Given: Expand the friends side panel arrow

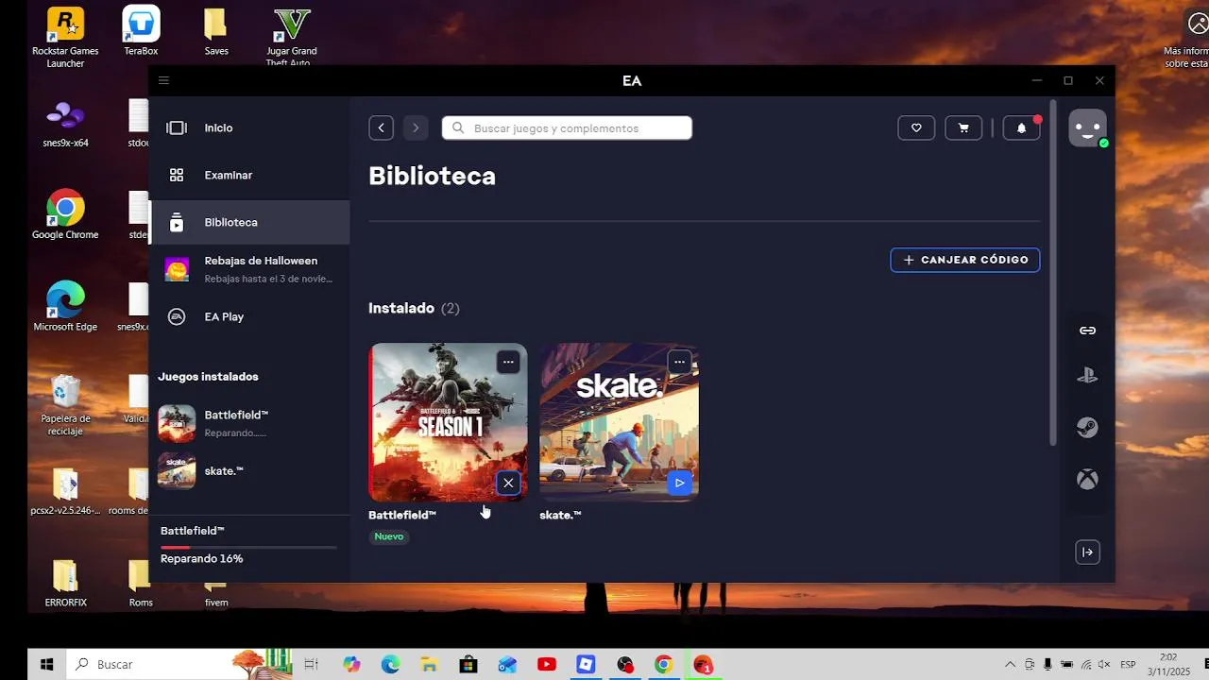Looking at the screenshot, I should (1087, 552).
